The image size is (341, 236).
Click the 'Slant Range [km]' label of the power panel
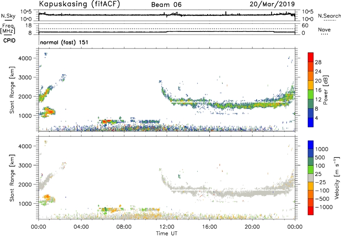(x=12, y=90)
